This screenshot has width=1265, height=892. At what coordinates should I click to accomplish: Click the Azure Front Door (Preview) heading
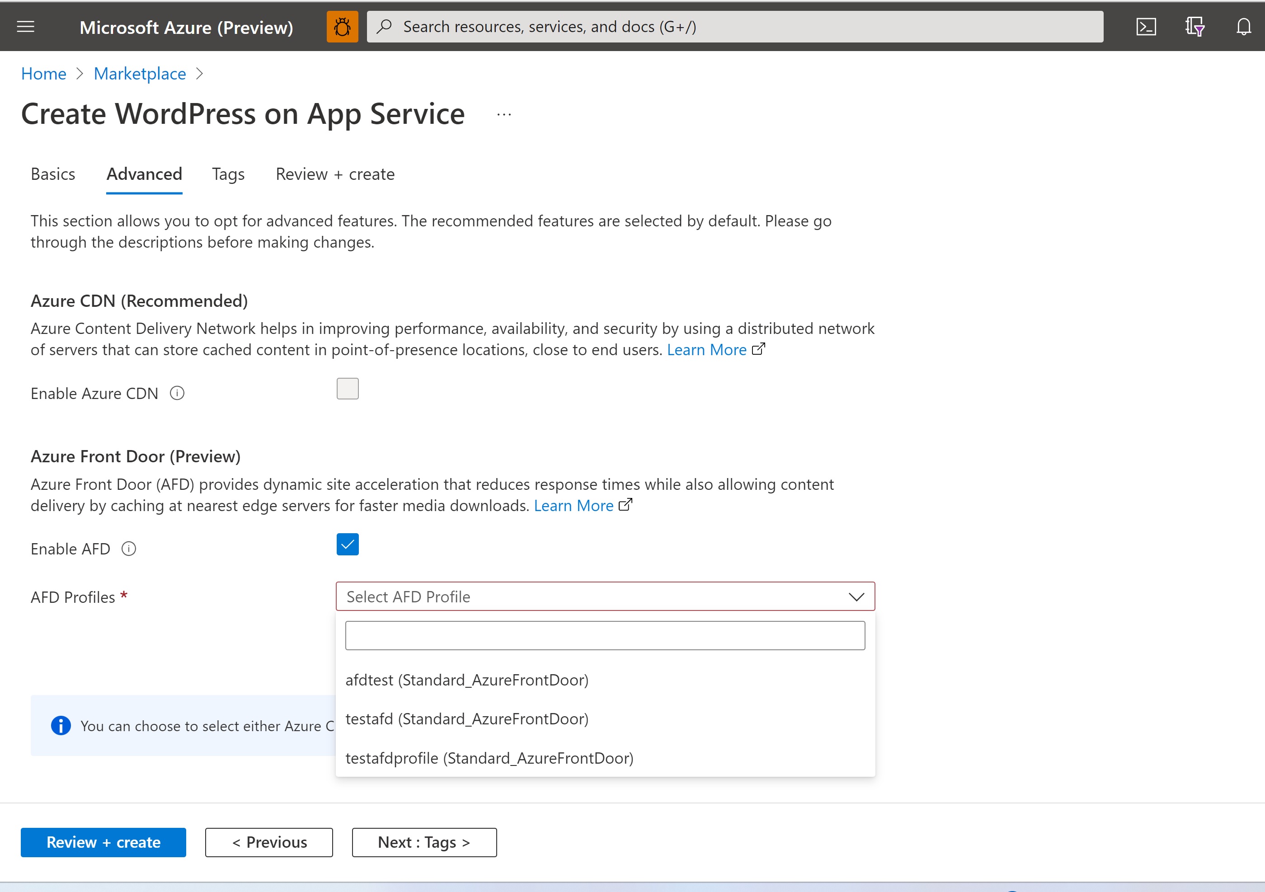(136, 457)
